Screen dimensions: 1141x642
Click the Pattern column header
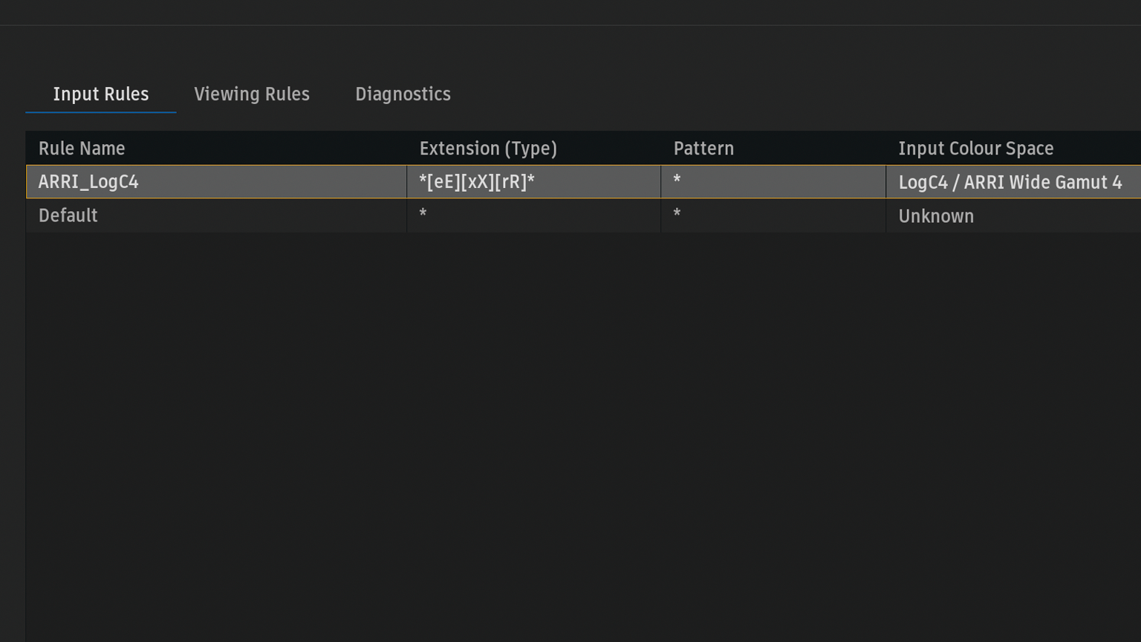click(703, 149)
